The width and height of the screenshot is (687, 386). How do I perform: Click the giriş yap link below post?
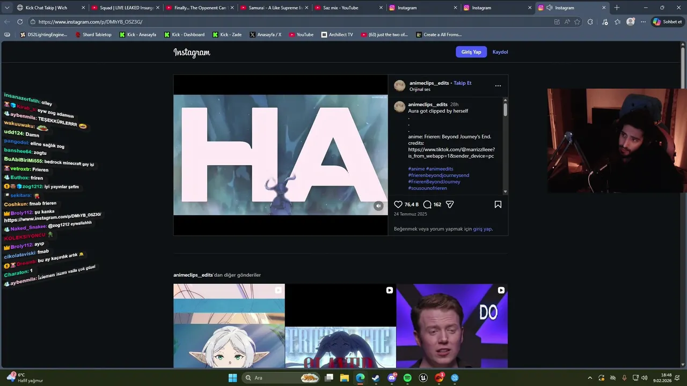(482, 229)
